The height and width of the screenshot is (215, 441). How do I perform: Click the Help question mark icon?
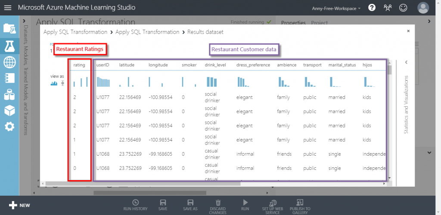tap(372, 8)
